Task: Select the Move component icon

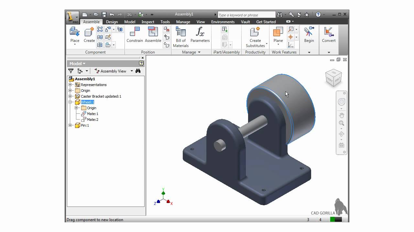Action: [x=167, y=37]
